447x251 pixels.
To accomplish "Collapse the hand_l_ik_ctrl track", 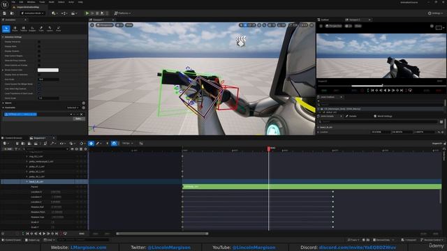I will [x=27, y=181].
